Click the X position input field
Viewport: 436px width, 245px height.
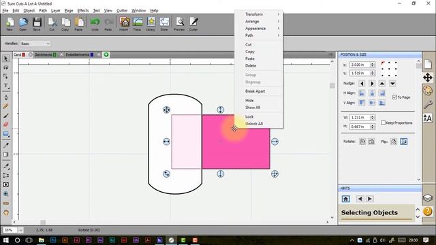(x=360, y=65)
